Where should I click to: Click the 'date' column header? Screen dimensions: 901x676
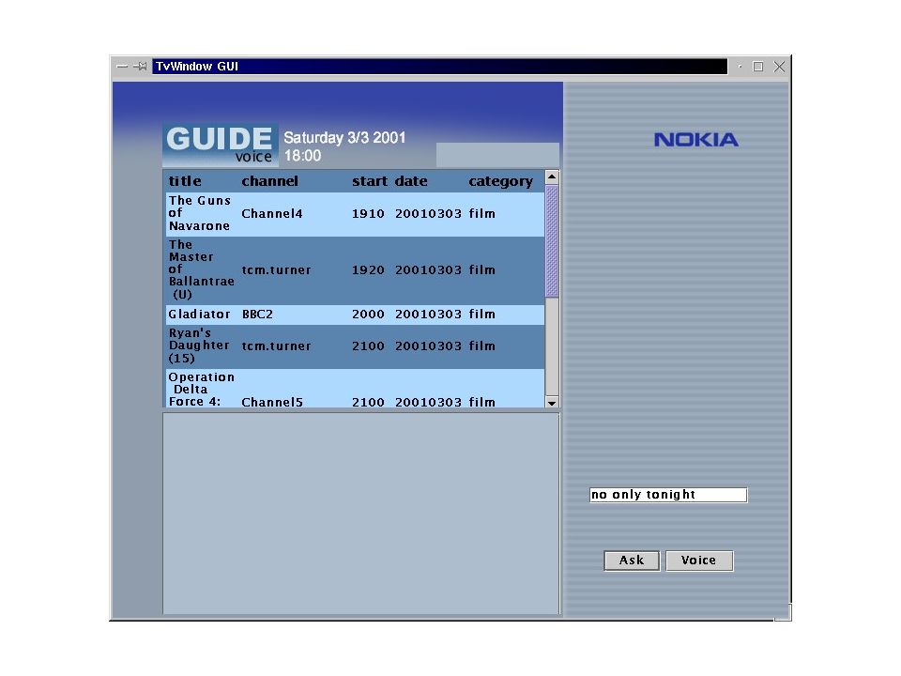pyautogui.click(x=411, y=181)
